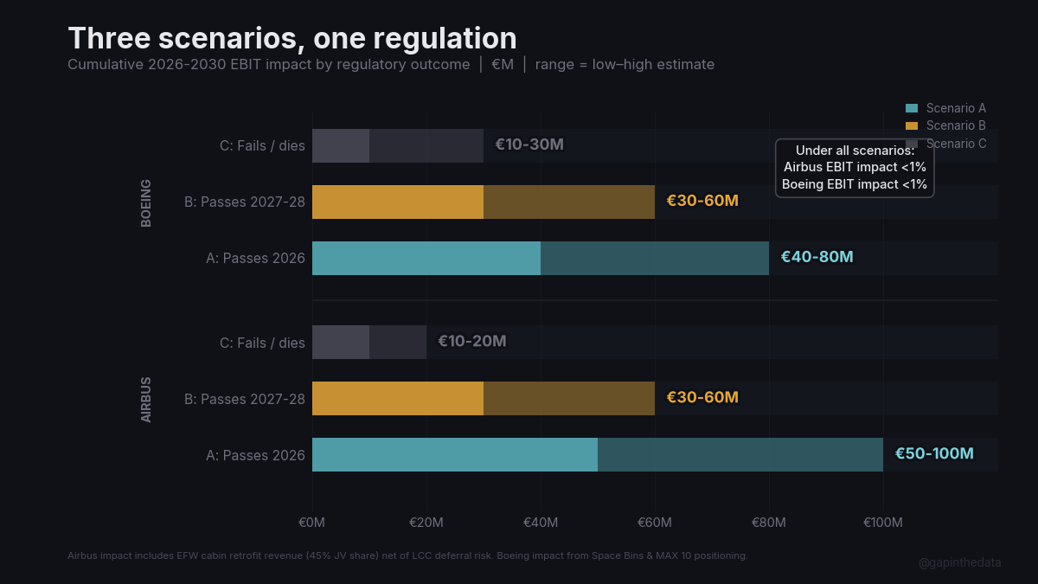Viewport: 1038px width, 584px height.
Task: Click the gray Scenario C legend swatch
Action: coord(911,144)
